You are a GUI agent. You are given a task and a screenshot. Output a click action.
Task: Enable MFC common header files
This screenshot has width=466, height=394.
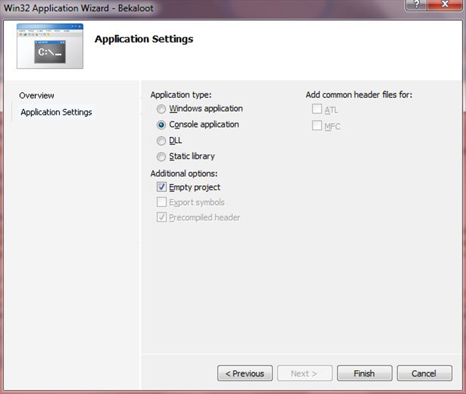click(317, 125)
